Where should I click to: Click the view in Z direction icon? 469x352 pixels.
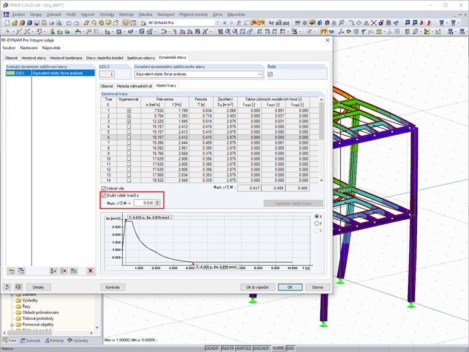(275, 31)
